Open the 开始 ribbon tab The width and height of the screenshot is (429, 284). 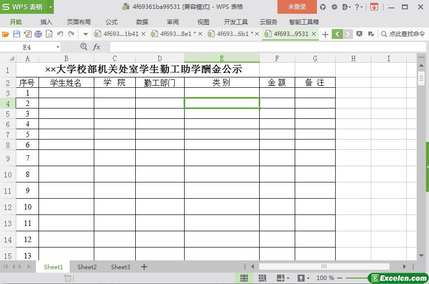coord(16,22)
